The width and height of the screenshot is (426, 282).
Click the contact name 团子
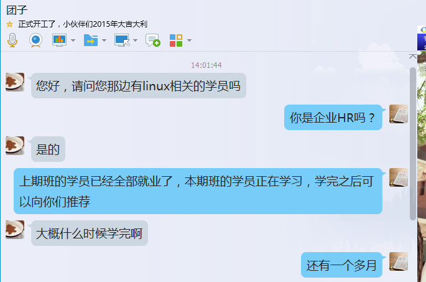(17, 10)
